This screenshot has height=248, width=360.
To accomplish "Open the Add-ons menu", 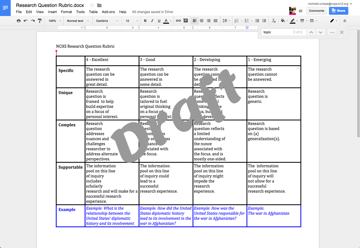I will [108, 12].
